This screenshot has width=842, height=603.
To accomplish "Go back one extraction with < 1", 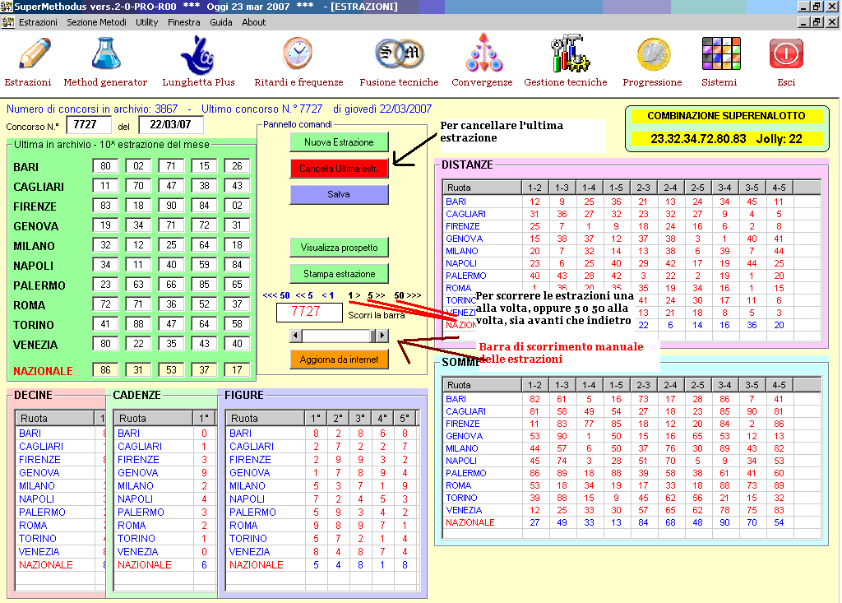I will click(x=327, y=295).
